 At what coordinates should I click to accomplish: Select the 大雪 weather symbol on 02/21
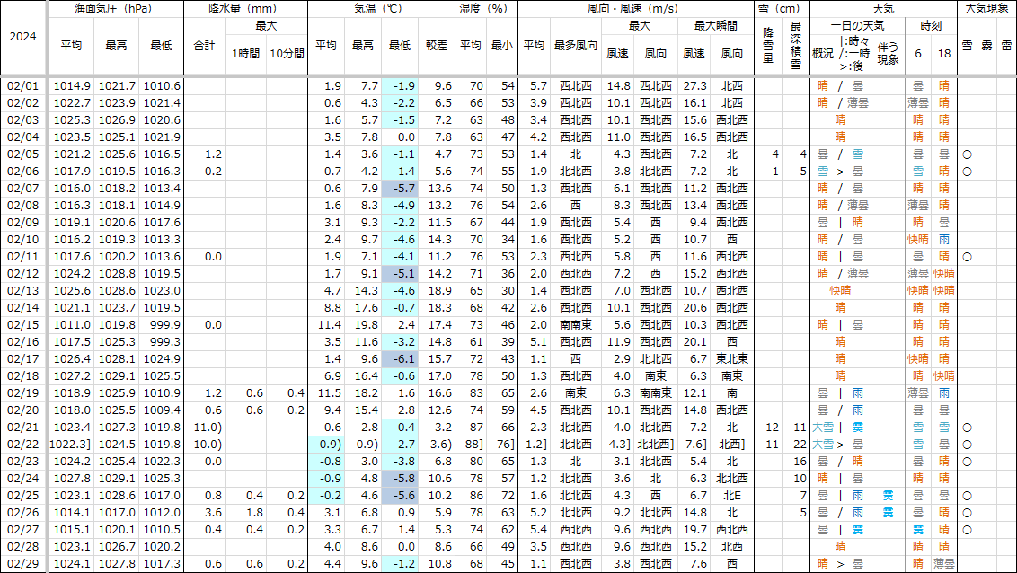(x=822, y=428)
